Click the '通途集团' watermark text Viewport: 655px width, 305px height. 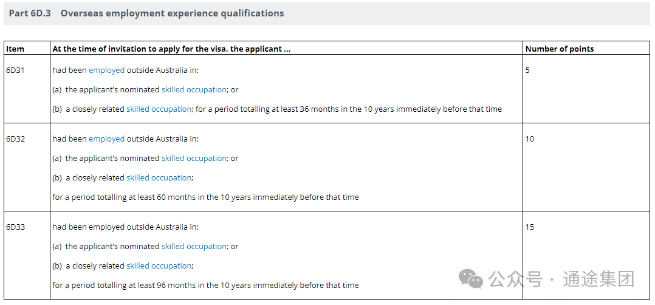click(x=598, y=279)
